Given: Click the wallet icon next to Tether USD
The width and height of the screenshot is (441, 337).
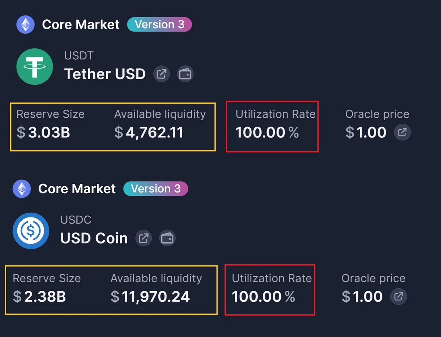Looking at the screenshot, I should (x=185, y=74).
